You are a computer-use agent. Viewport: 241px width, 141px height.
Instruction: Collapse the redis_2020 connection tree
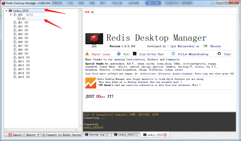tap(6, 10)
